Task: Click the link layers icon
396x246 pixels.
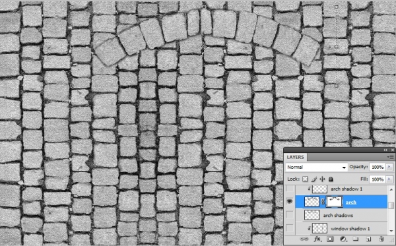Action: tap(304, 239)
